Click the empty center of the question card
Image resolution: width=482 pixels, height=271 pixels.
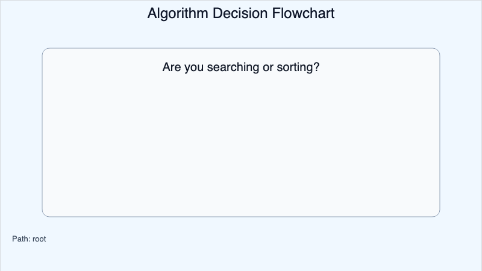[x=241, y=139]
